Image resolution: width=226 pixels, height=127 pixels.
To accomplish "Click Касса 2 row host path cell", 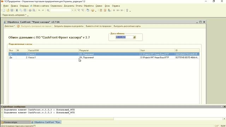I will [157, 54].
